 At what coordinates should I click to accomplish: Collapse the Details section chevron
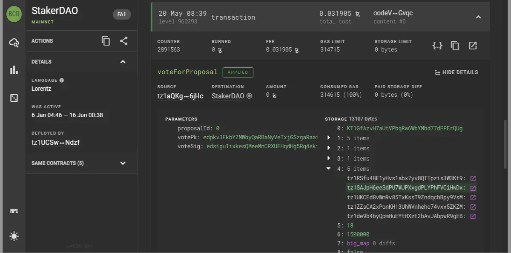tap(123, 62)
